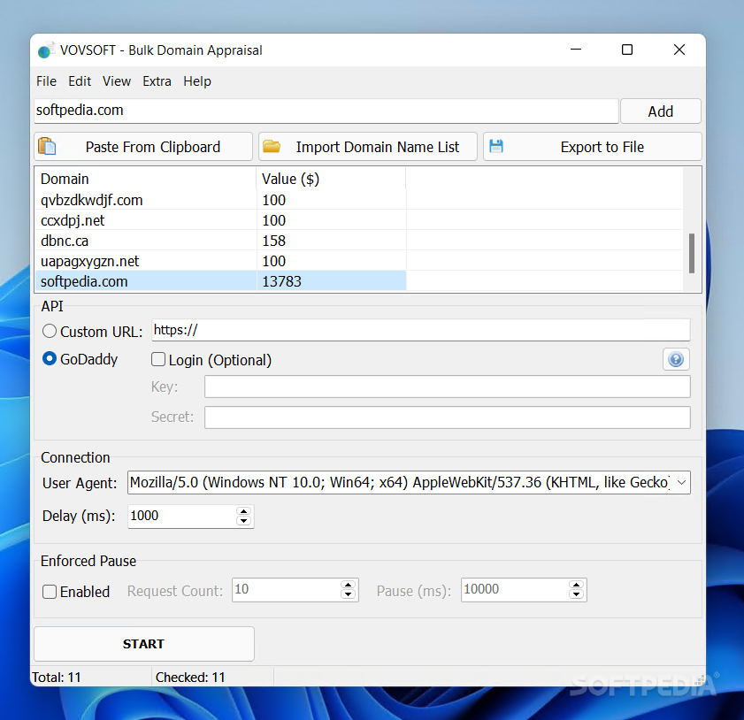Click the START button

pyautogui.click(x=144, y=644)
